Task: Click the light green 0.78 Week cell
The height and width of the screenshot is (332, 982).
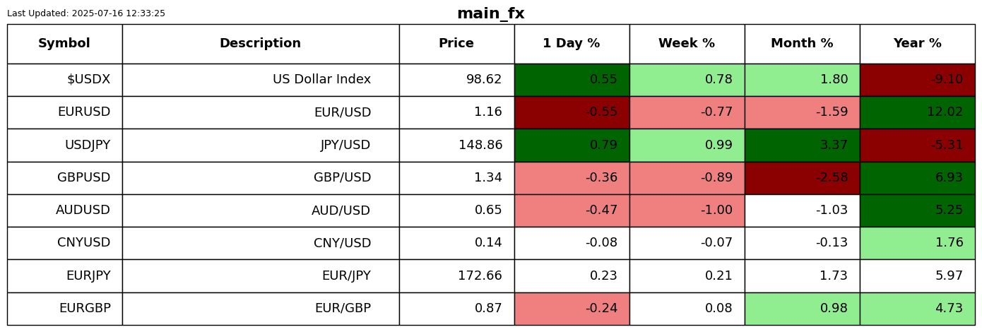Action: click(687, 80)
